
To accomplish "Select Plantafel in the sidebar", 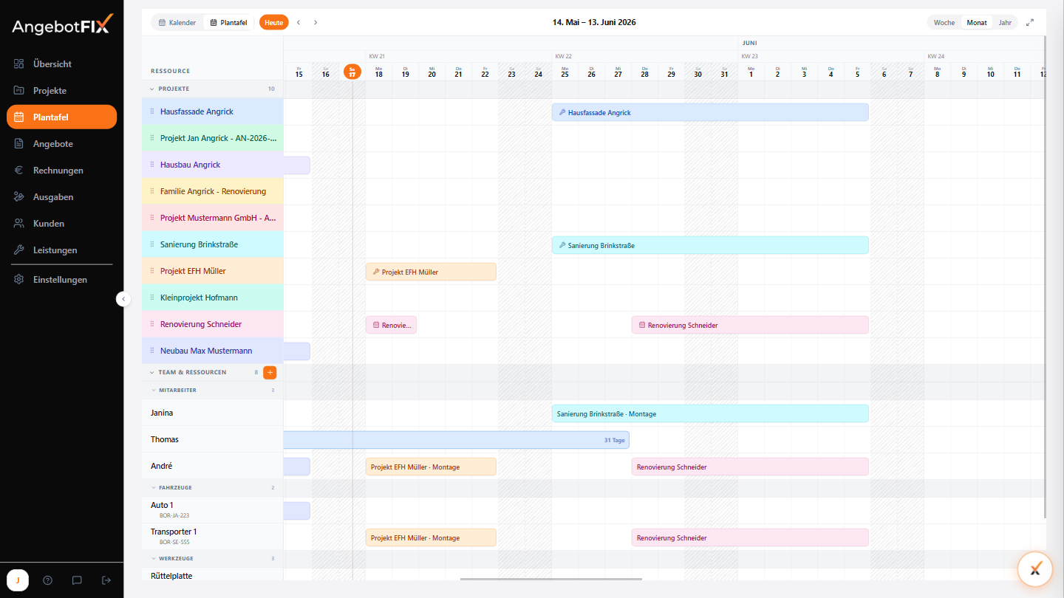I will [61, 117].
